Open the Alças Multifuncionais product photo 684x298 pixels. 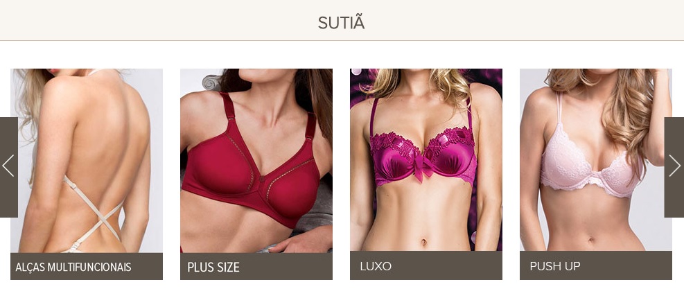pos(87,161)
